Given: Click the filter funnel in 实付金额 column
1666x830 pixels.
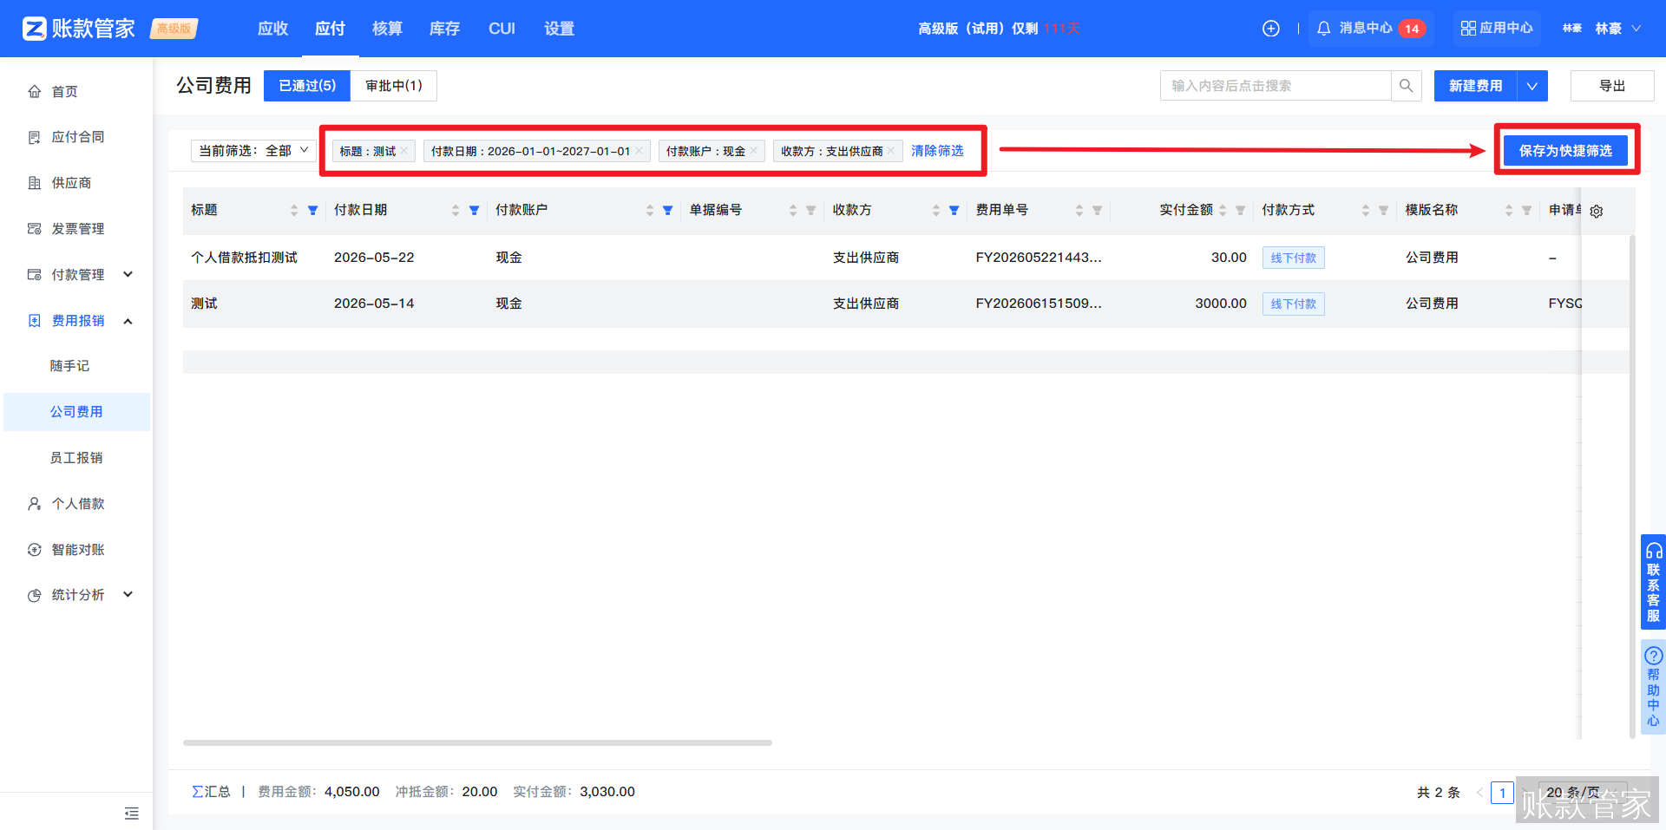Looking at the screenshot, I should click(1240, 211).
